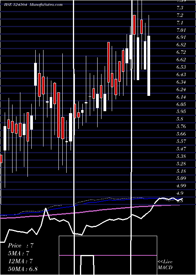Click the 6.14 price axis label

click(181, 97)
